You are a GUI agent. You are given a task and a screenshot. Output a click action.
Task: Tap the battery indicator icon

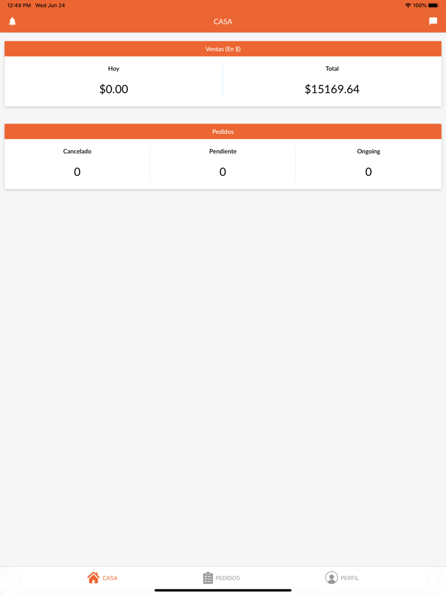click(433, 5)
